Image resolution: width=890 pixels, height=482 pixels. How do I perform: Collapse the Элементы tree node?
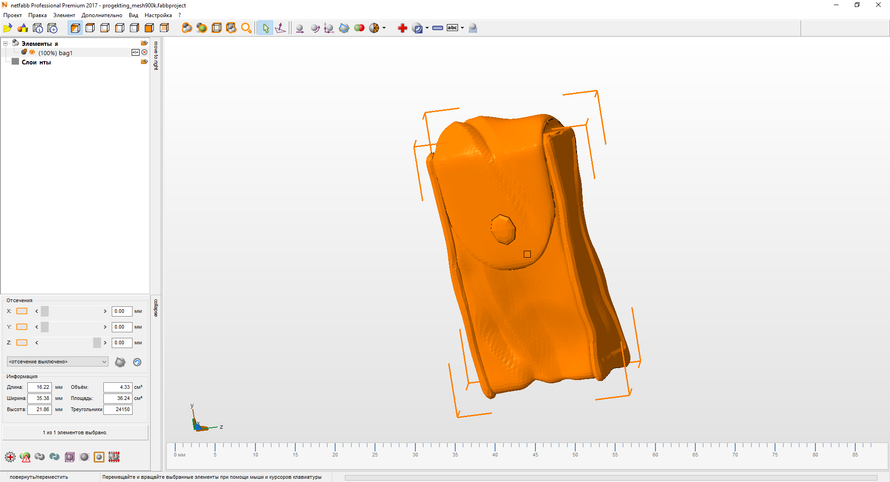[x=6, y=44]
